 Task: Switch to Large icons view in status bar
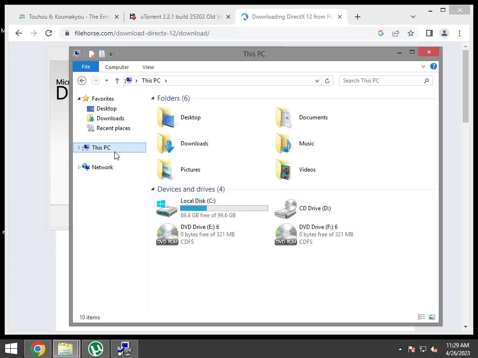432,317
